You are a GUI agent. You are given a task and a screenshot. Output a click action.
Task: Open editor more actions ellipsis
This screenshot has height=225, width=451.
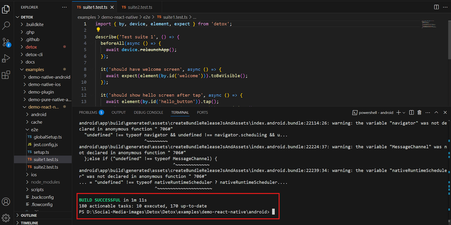445,7
